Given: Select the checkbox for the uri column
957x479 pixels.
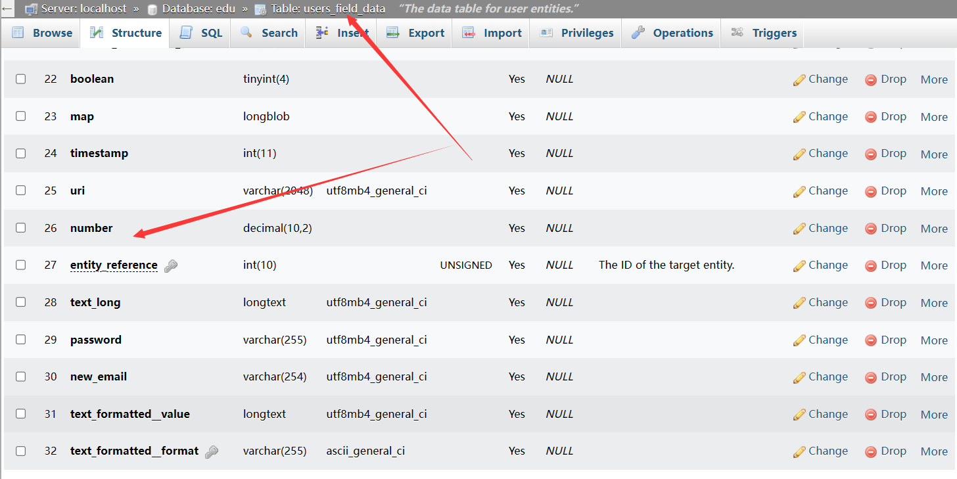Looking at the screenshot, I should tap(21, 191).
